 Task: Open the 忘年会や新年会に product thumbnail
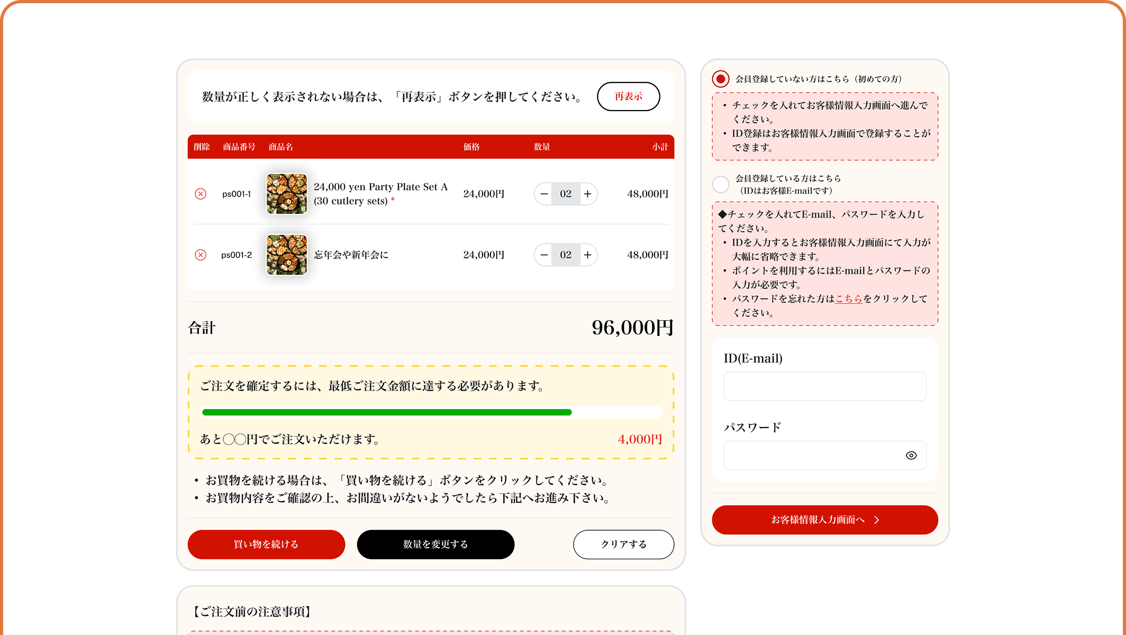pos(286,255)
